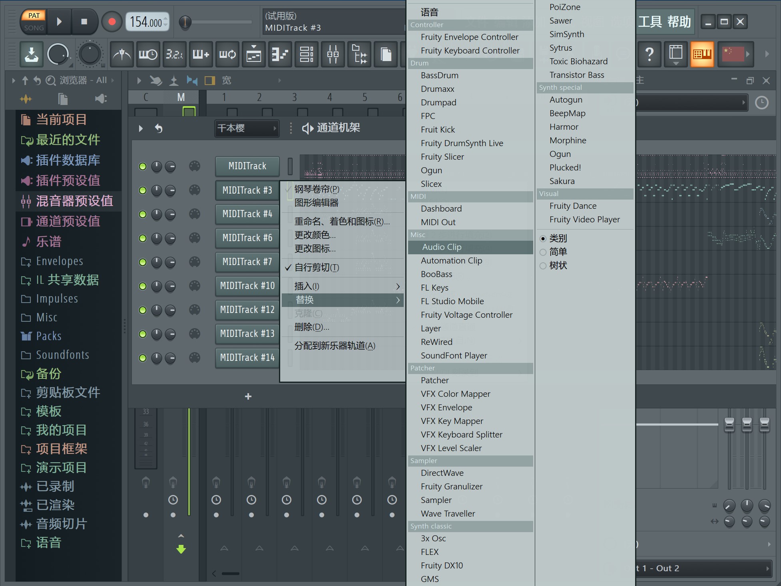Screen dimensions: 781x586
Task: Expand the 替换 submenu
Action: pyautogui.click(x=343, y=300)
